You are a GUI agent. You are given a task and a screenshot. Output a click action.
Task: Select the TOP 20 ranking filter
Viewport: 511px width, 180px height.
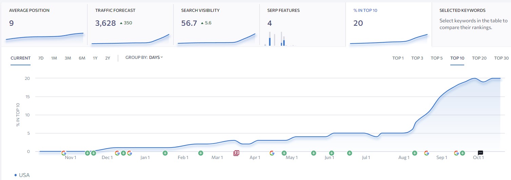click(479, 58)
